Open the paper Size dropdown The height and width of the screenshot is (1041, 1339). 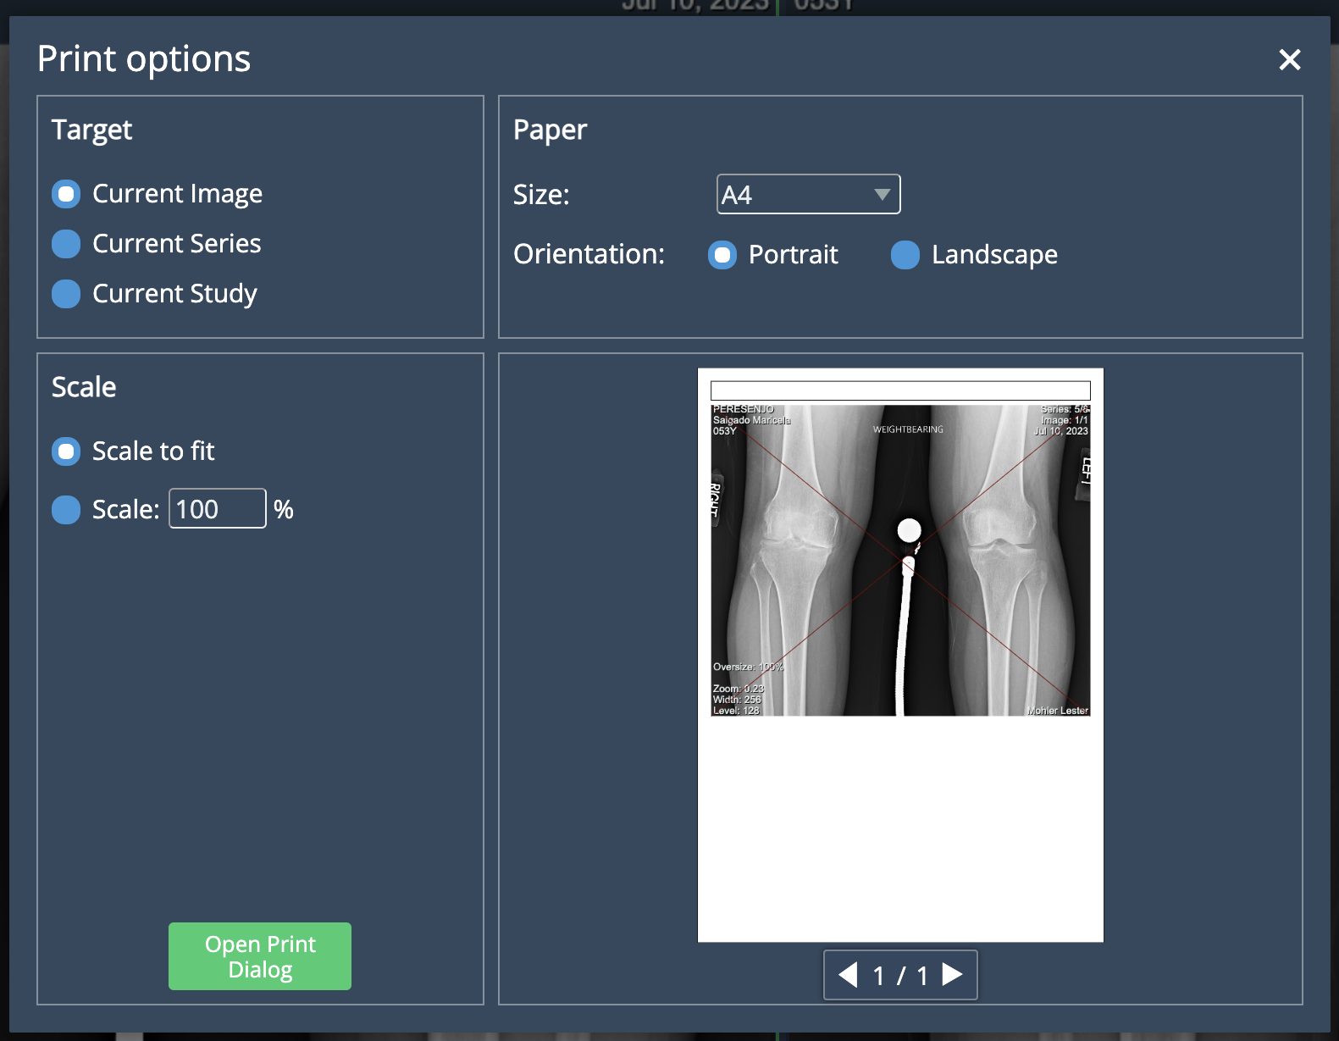(807, 195)
